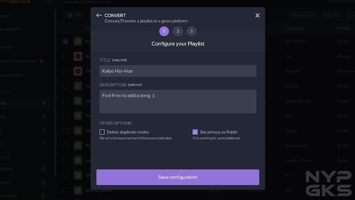Jump to step 3 of the convert wizard
Viewport: 355px width, 200px height.
(x=191, y=31)
